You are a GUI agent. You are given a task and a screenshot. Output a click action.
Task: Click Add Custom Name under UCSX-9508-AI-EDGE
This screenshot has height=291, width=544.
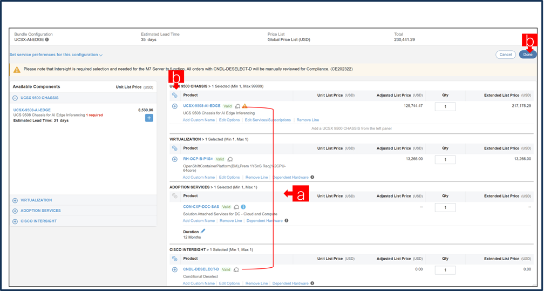pos(199,120)
